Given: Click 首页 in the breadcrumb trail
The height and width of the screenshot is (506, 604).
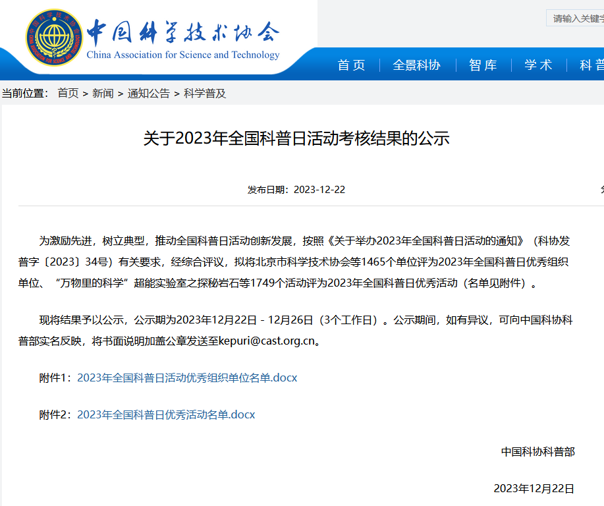Looking at the screenshot, I should (x=68, y=94).
